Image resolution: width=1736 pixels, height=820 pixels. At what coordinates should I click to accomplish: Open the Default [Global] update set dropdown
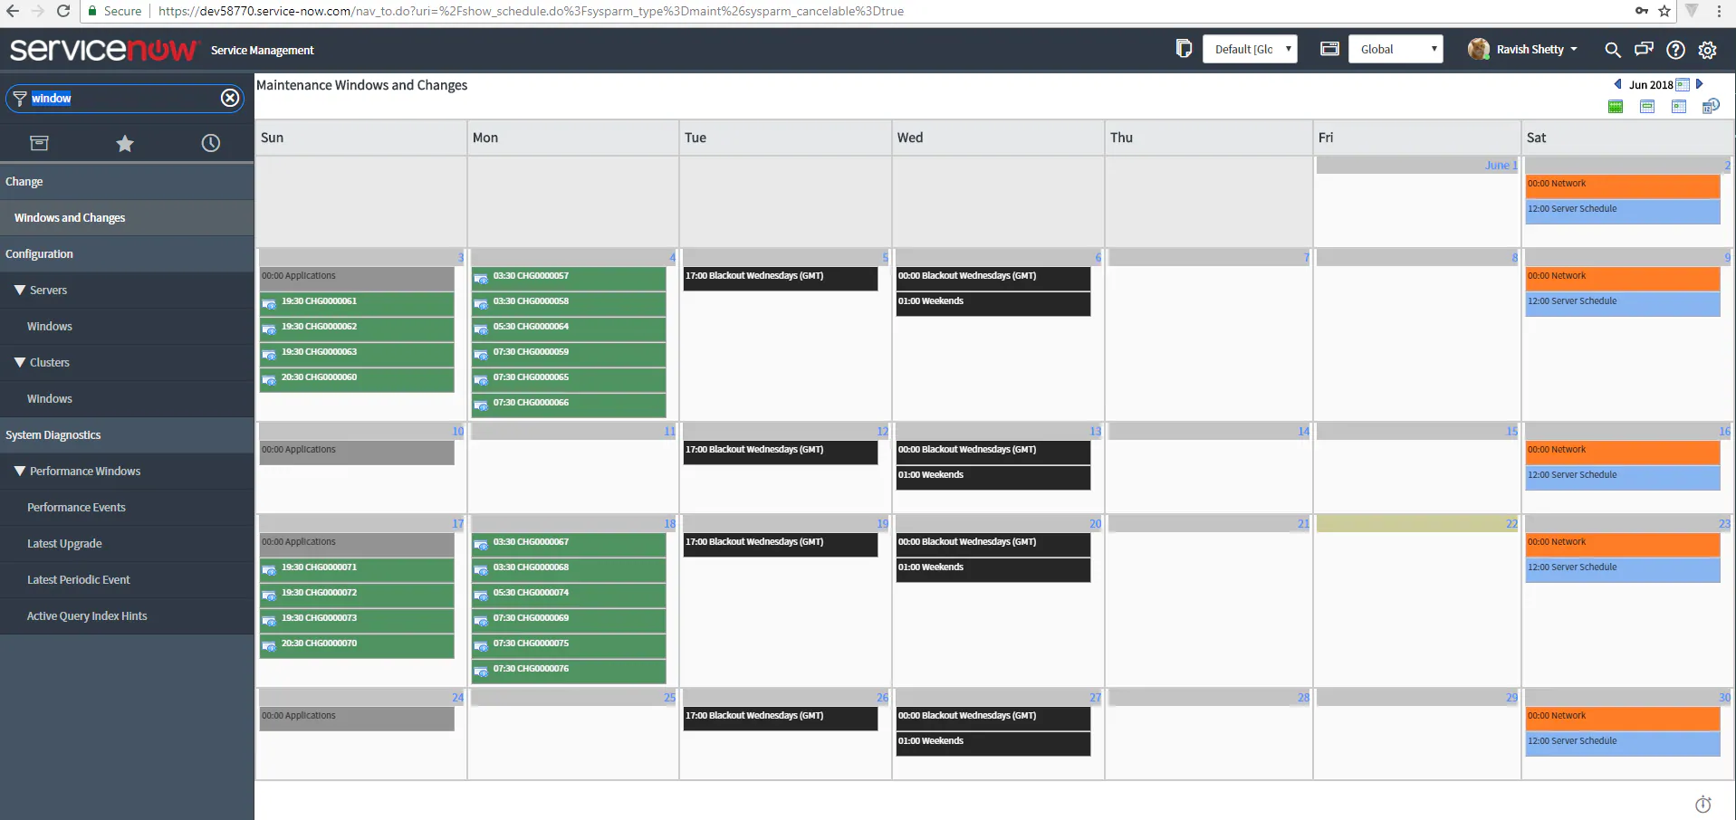(x=1250, y=49)
